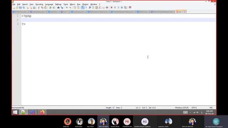This screenshot has height=128, width=228.
Task: Click the Notepad++ taskbar icon
Action: [24, 112]
